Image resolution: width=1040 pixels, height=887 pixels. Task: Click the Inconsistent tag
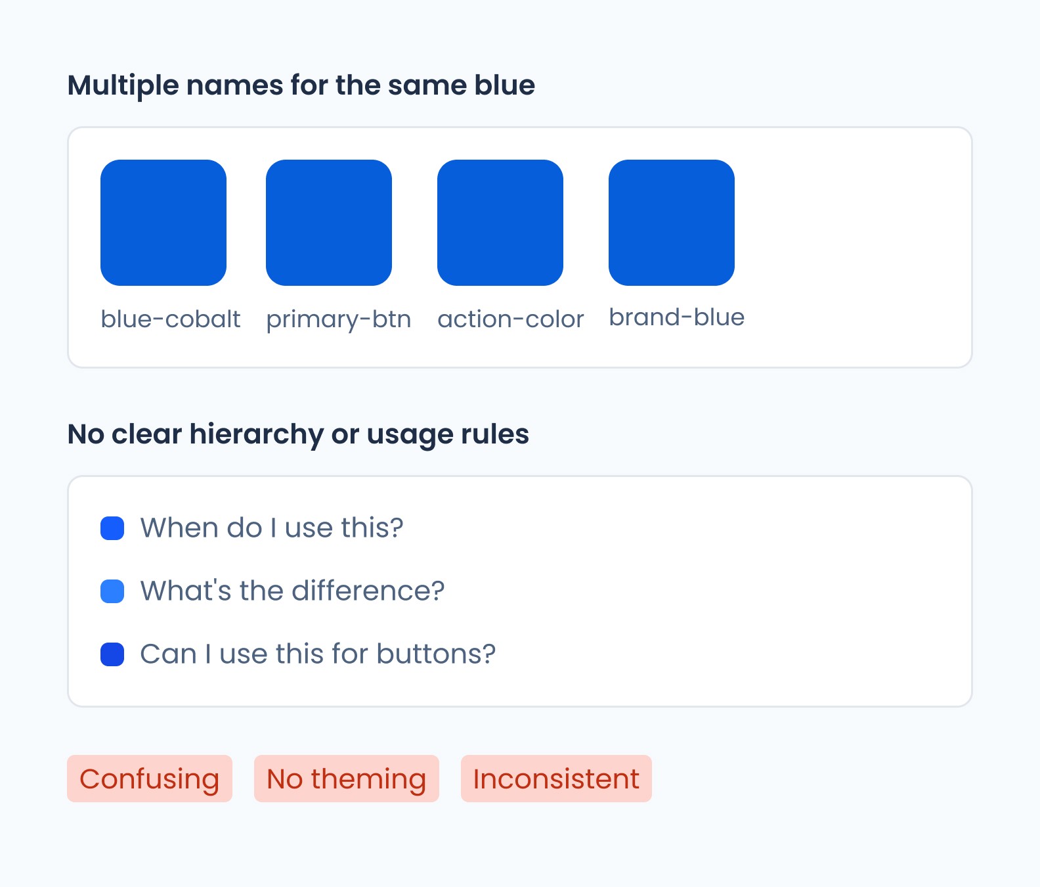(x=556, y=779)
